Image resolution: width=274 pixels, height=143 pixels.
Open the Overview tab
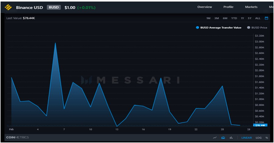pos(205,7)
